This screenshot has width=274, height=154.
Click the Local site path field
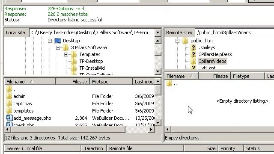[x=92, y=33]
